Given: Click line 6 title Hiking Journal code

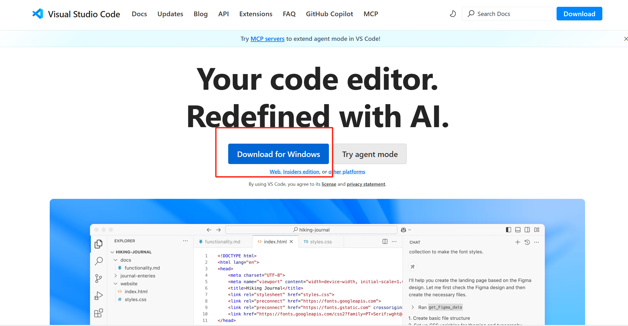Looking at the screenshot, I should coord(265,288).
